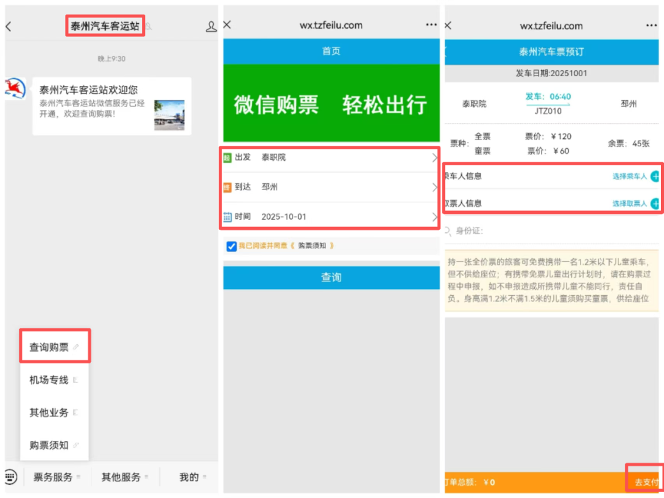Expand departure station row 泰职院
Viewport: 664px width, 498px height.
331,158
